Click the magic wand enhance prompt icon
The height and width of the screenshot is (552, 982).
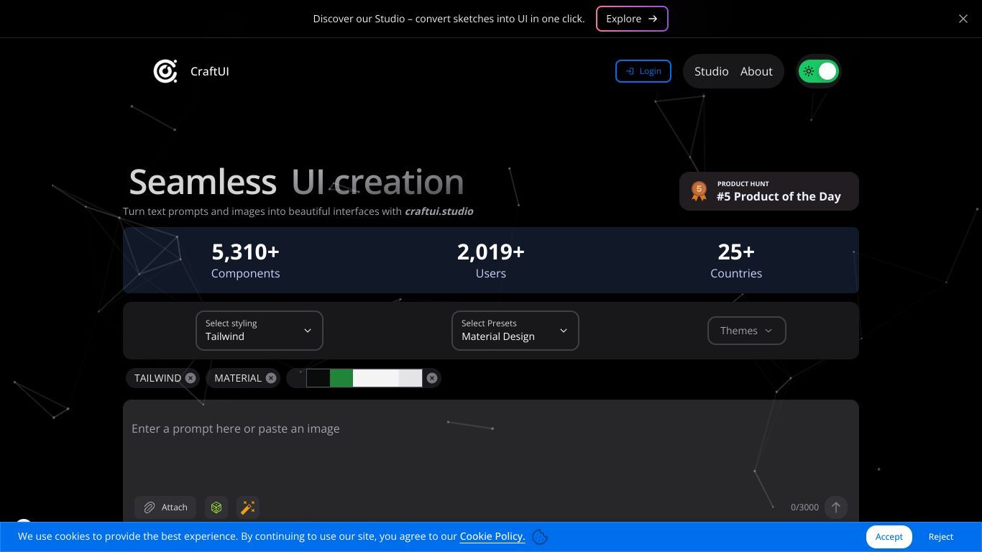click(x=248, y=507)
